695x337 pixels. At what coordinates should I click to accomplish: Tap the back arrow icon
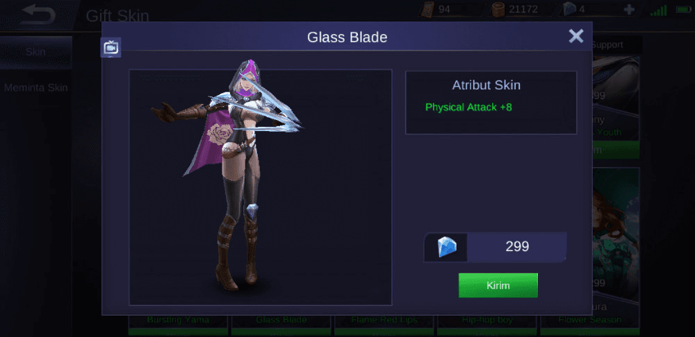pyautogui.click(x=38, y=14)
